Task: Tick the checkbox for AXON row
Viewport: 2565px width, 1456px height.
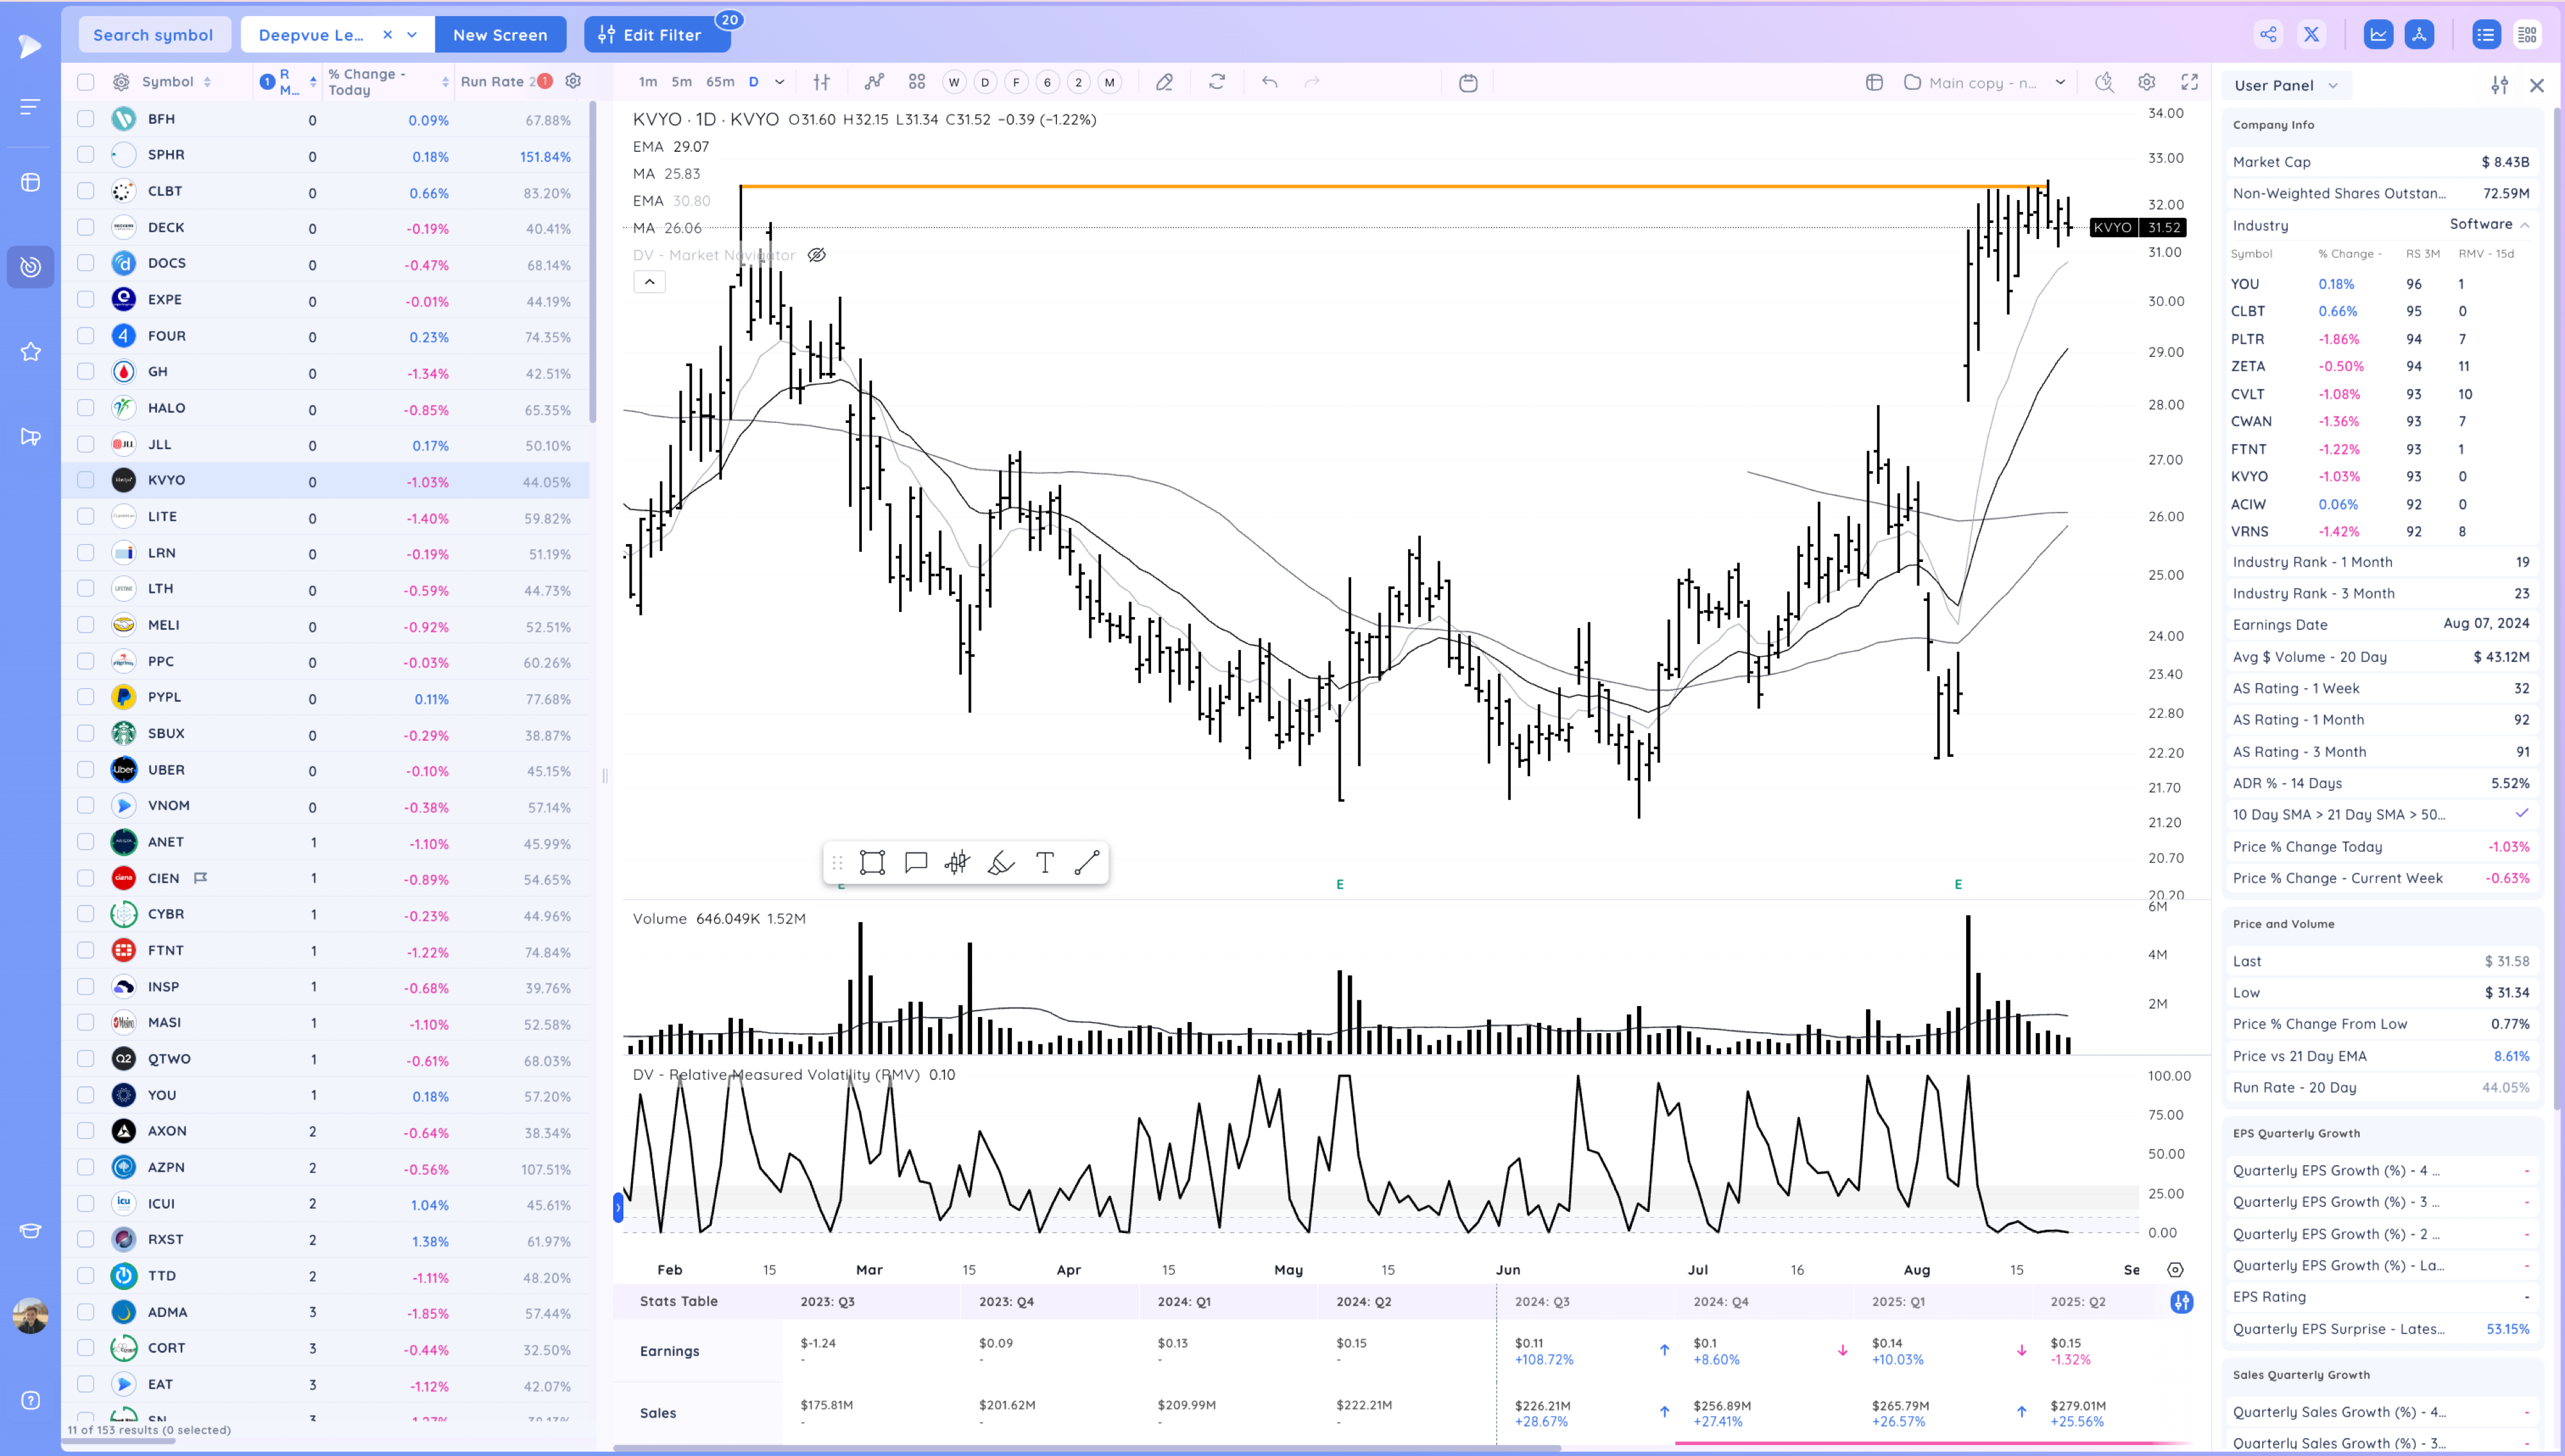Action: [86, 1131]
